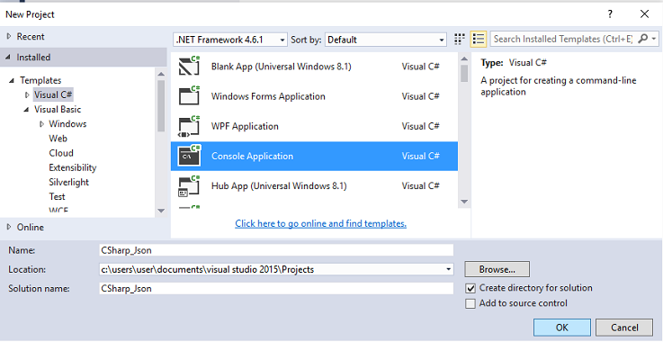Close the New Project dialog

pyautogui.click(x=644, y=14)
